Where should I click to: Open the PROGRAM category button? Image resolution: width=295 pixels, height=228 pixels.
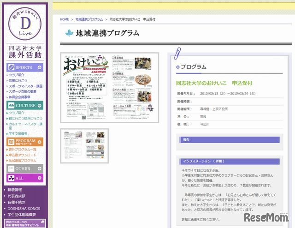click(x=25, y=142)
